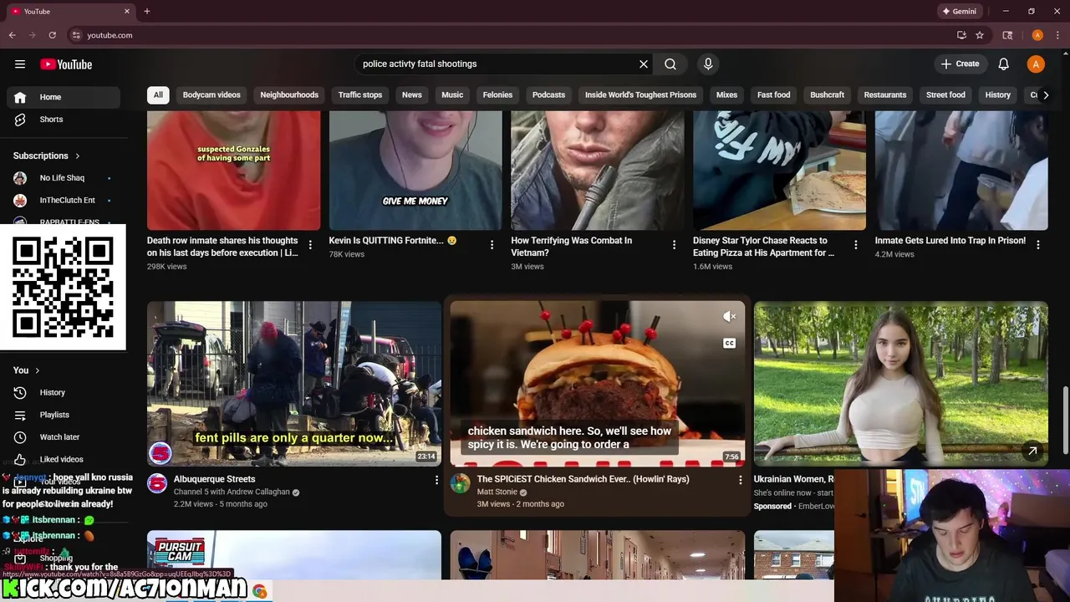
Task: Click the search query input field
Action: 497,64
